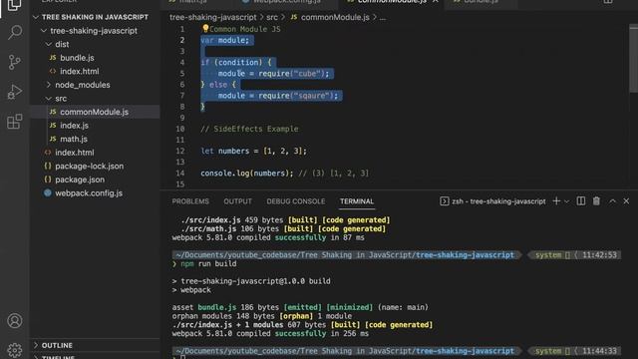638x359 pixels.
Task: Expand the OUTLINE section
Action: tap(57, 345)
